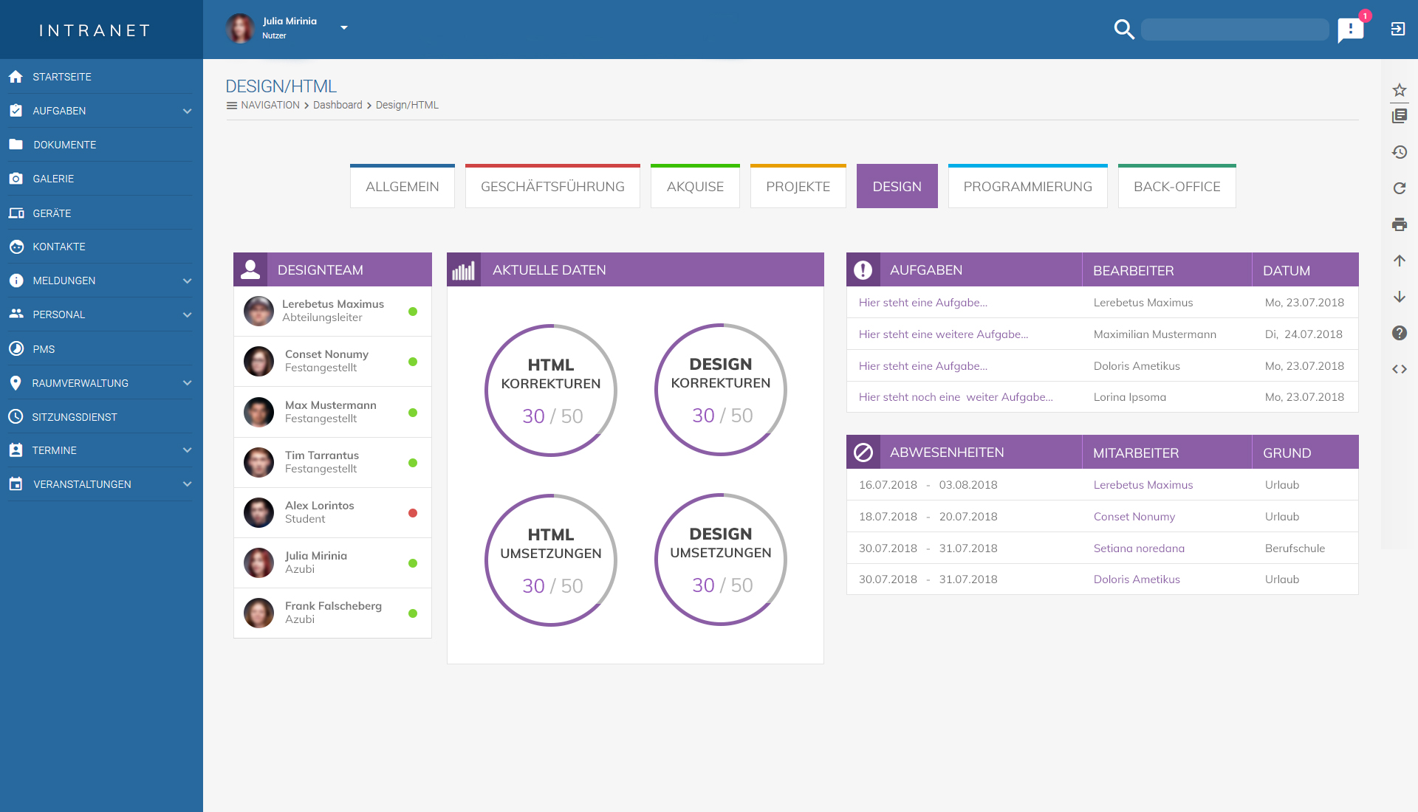Switch to the Allgemein tab
Image resolution: width=1418 pixels, height=812 pixels.
click(402, 186)
